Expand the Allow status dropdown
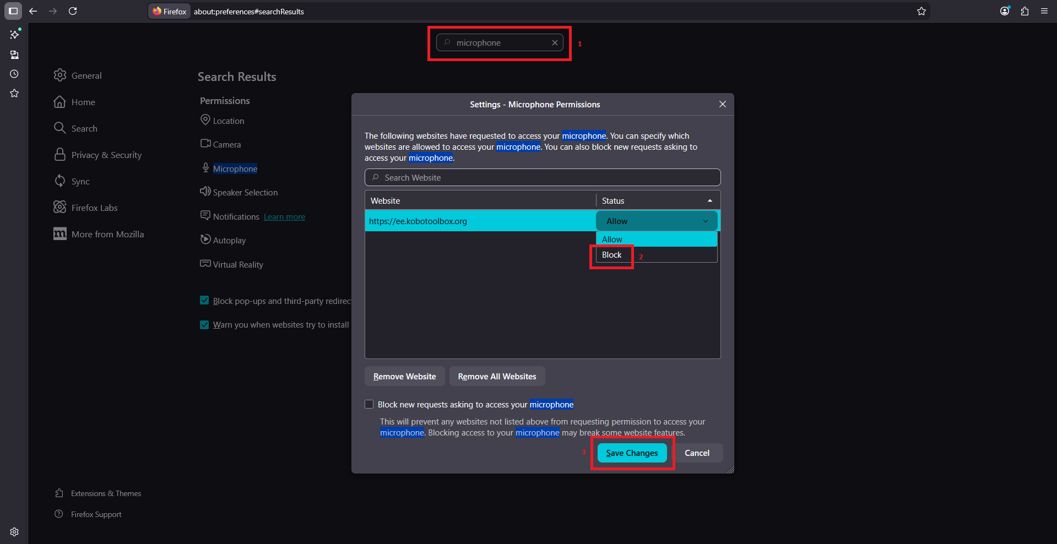1057x544 pixels. coord(656,221)
